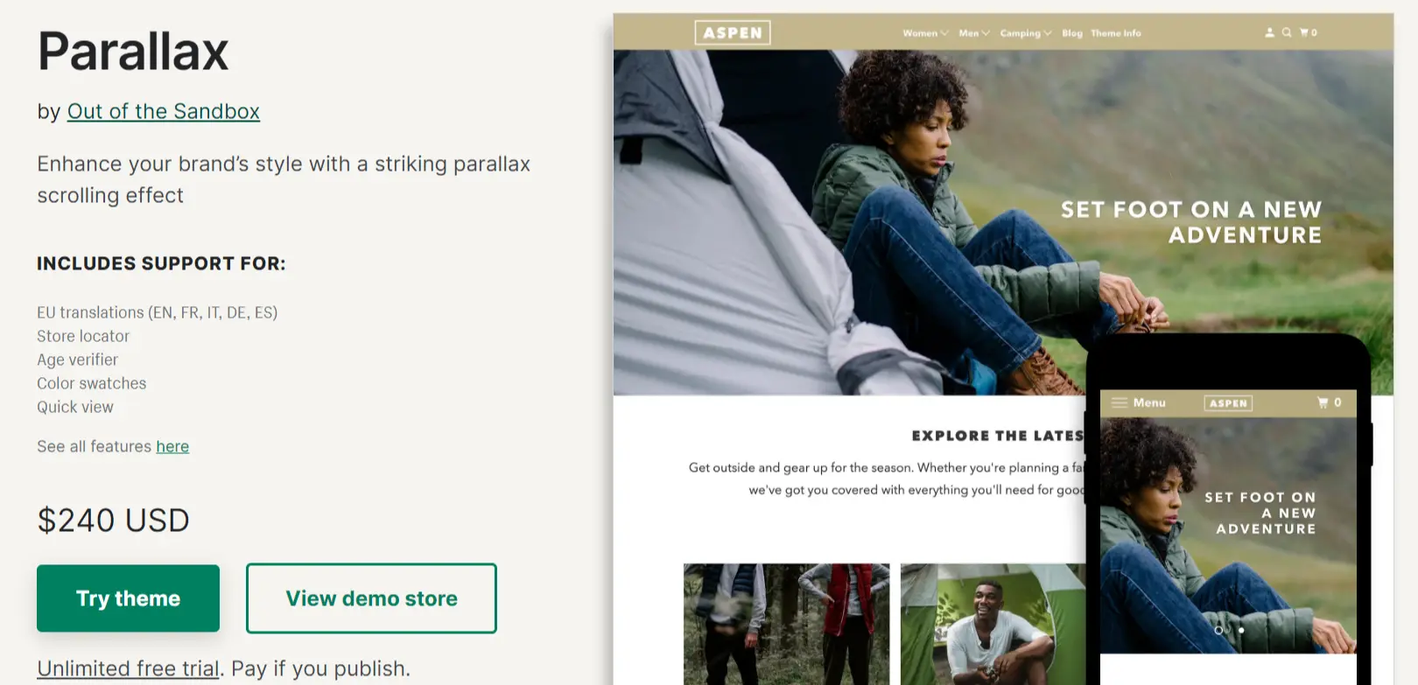The height and width of the screenshot is (685, 1418).
Task: Open the Theme Info menu item
Action: [1115, 32]
